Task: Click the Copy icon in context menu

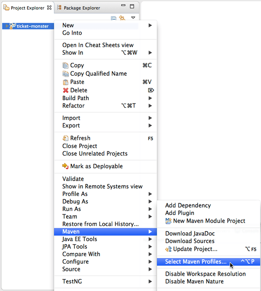Action: 65,65
